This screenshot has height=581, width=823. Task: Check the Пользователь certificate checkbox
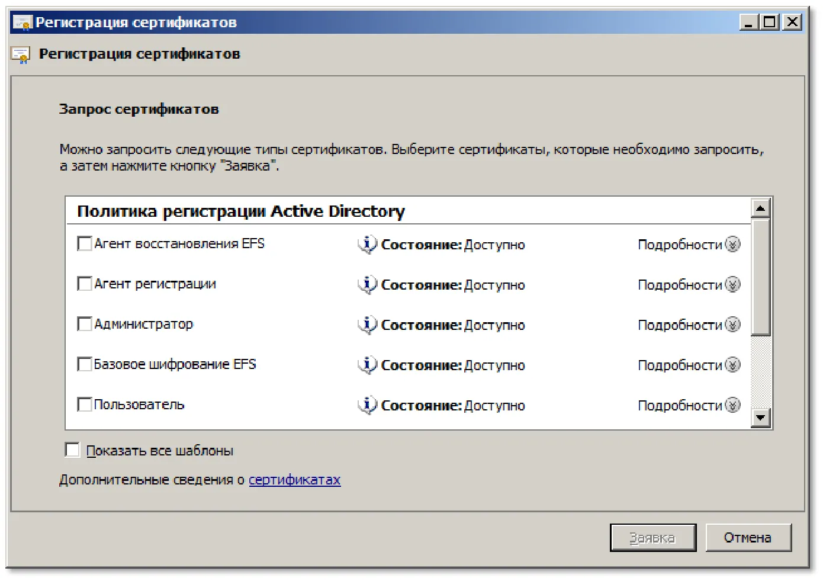85,405
